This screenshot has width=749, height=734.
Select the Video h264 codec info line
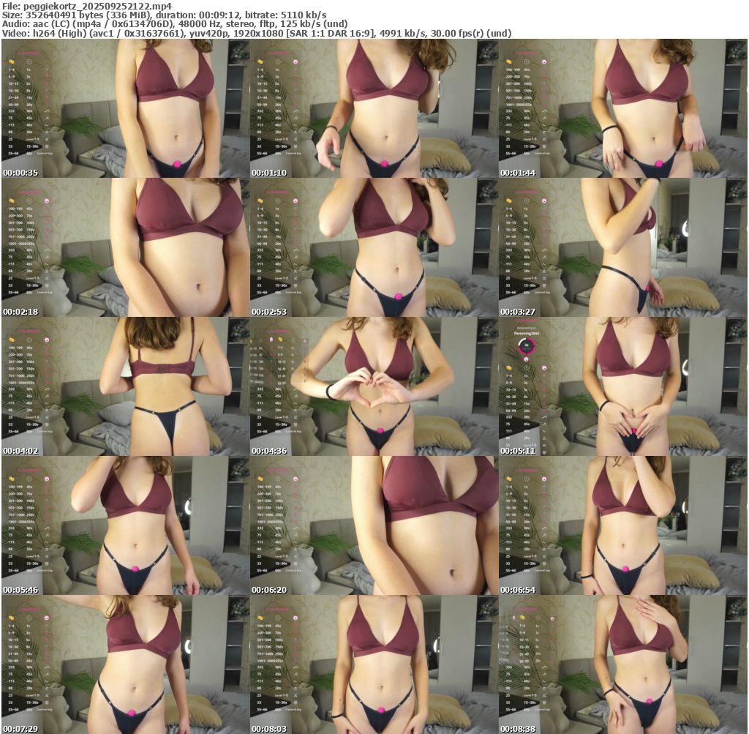(x=257, y=34)
